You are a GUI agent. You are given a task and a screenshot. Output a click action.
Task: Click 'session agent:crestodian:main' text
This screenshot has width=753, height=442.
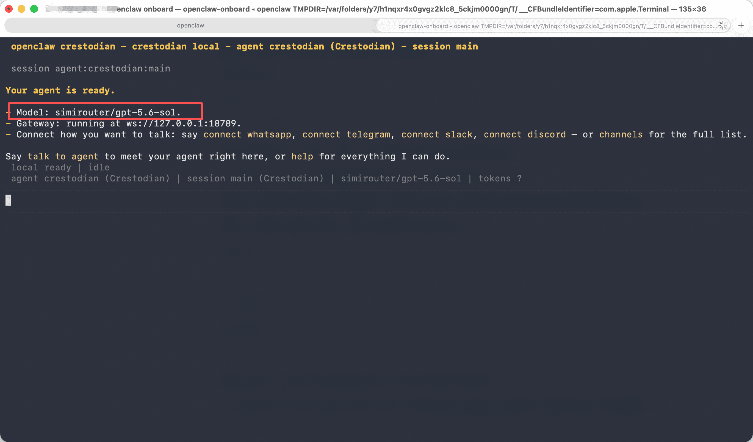[90, 68]
